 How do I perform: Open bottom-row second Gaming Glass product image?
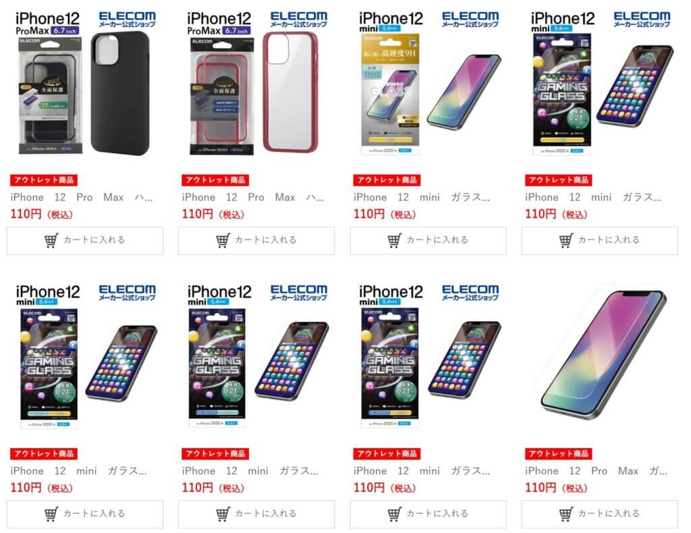256,357
